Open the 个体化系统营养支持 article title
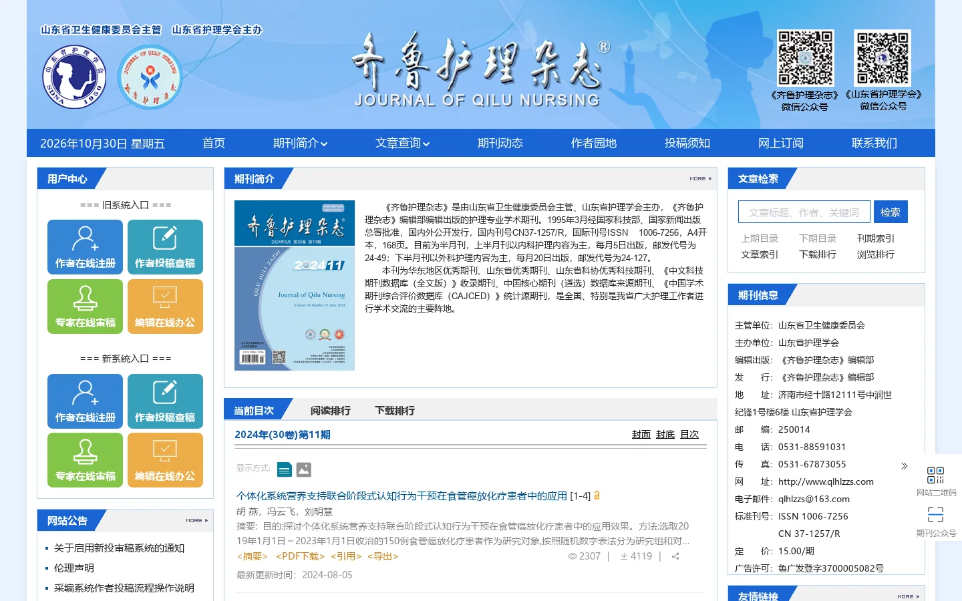Image resolution: width=962 pixels, height=601 pixels. coord(402,495)
